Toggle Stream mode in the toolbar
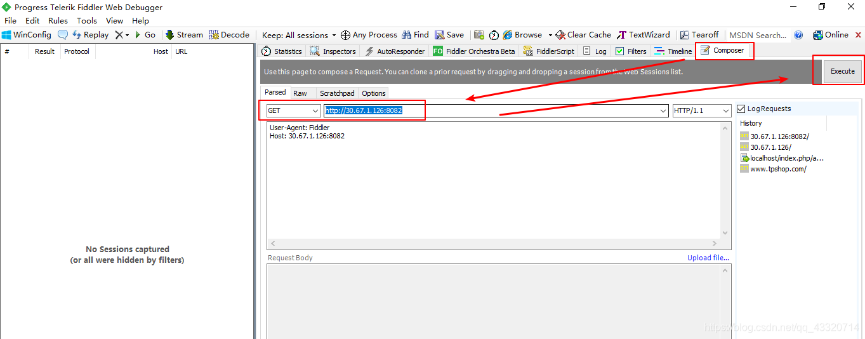This screenshot has height=339, width=865. (x=184, y=35)
